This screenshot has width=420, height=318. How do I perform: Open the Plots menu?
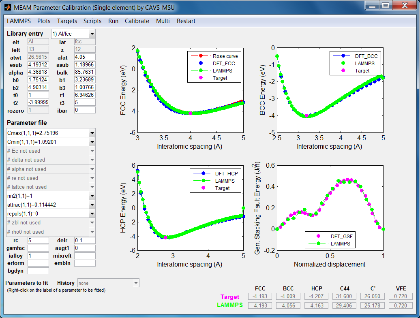coord(44,21)
